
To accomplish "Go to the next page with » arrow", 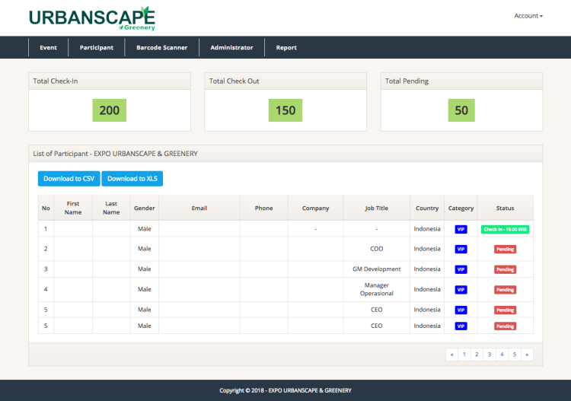I will [x=526, y=355].
